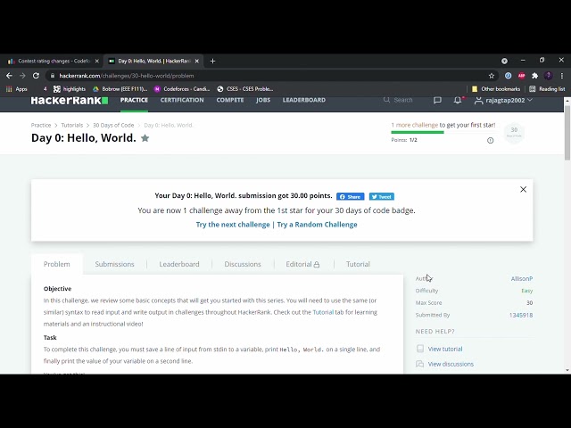
Task: Open the Chrome profile avatar
Action: (549, 76)
